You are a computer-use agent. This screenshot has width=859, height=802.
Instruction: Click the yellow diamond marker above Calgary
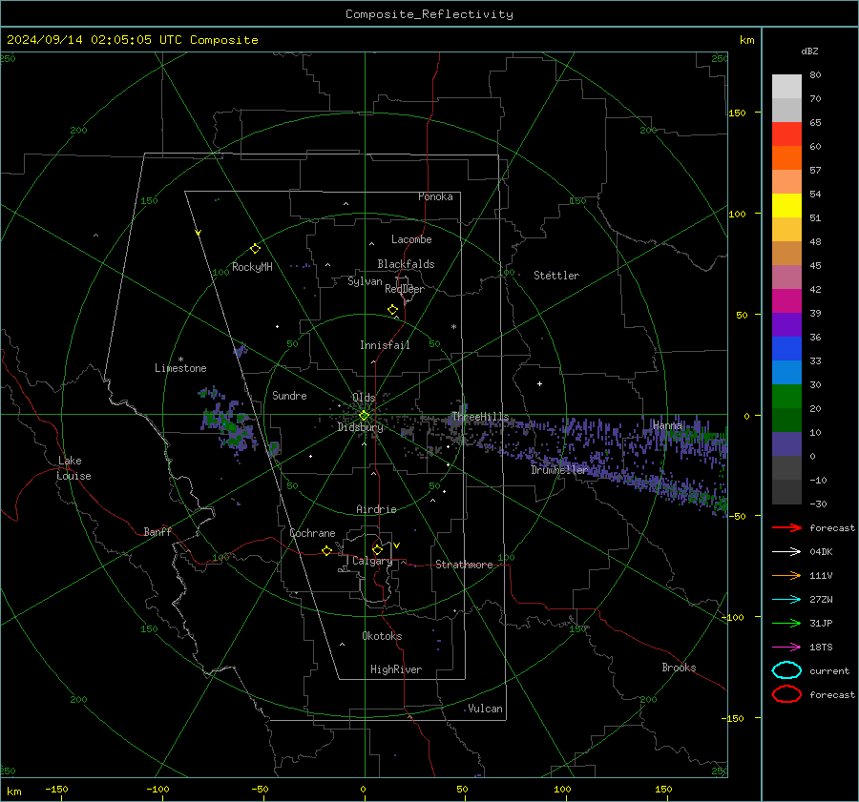[x=377, y=549]
